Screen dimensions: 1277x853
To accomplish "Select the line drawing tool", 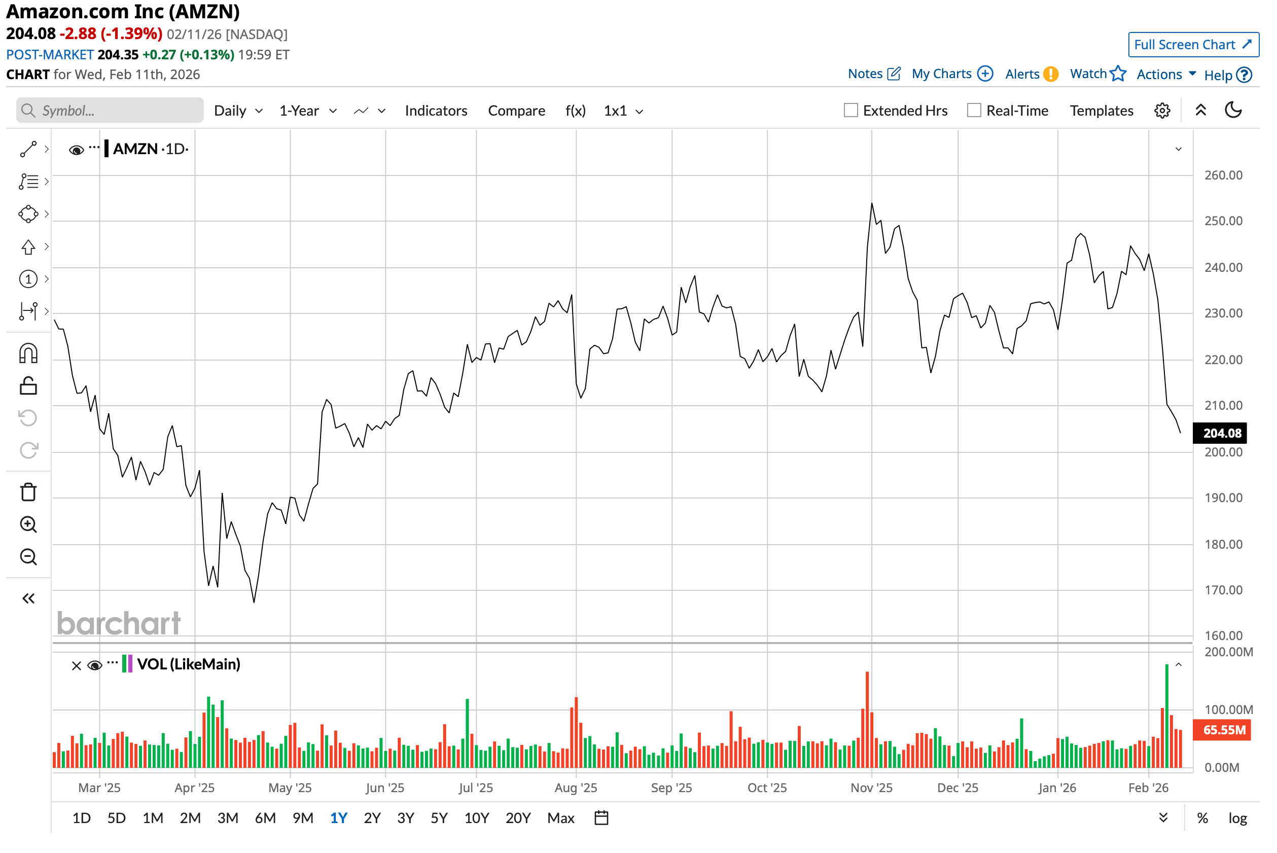I will [28, 149].
